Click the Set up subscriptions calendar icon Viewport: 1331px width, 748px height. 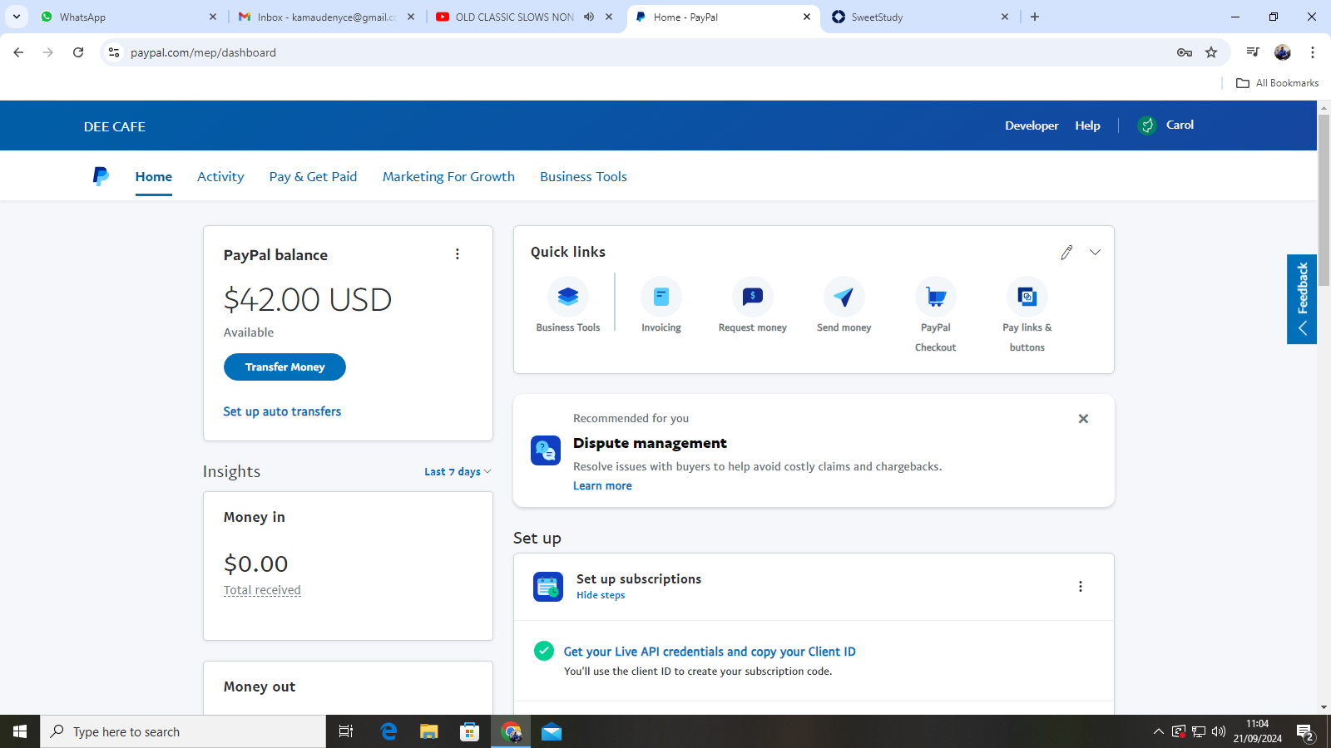[548, 587]
